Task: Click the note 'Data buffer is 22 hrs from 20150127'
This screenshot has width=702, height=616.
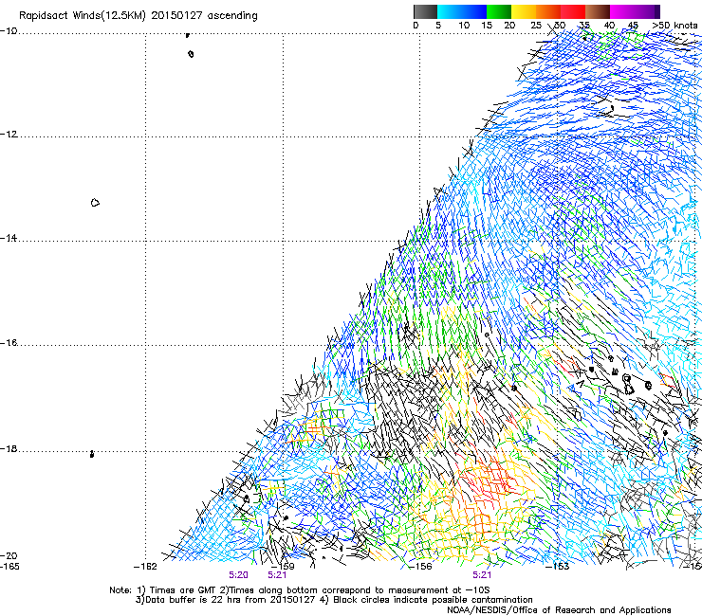Action: click(231, 600)
